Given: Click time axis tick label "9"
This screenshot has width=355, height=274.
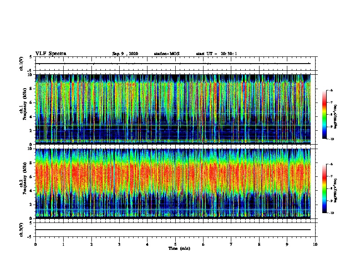Looking at the screenshot, I should point(287,244).
